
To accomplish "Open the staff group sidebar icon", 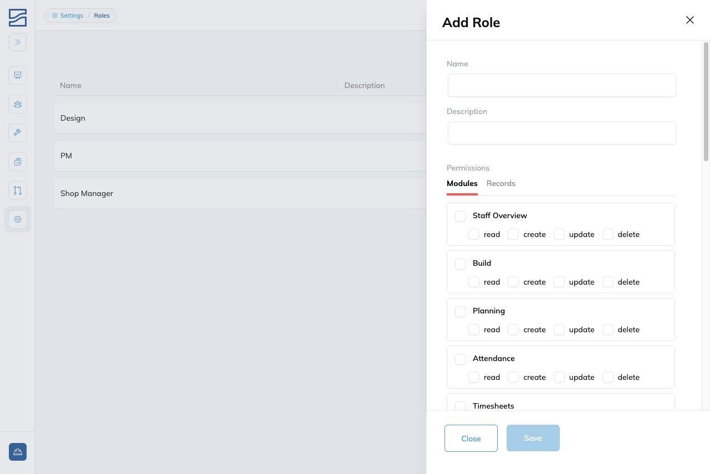I will [x=18, y=104].
